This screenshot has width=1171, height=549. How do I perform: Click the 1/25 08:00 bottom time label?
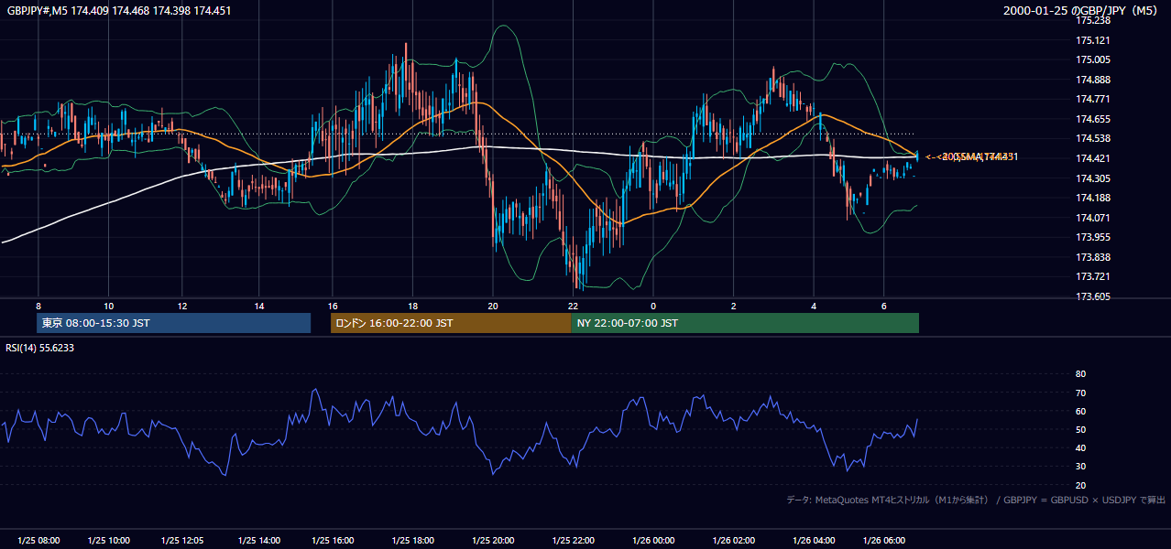38,541
